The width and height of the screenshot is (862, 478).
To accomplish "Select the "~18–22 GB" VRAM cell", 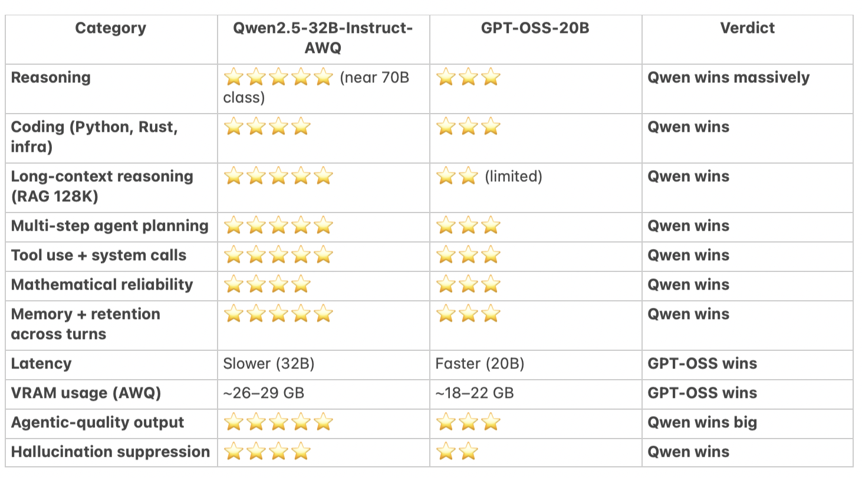I will pyautogui.click(x=475, y=393).
